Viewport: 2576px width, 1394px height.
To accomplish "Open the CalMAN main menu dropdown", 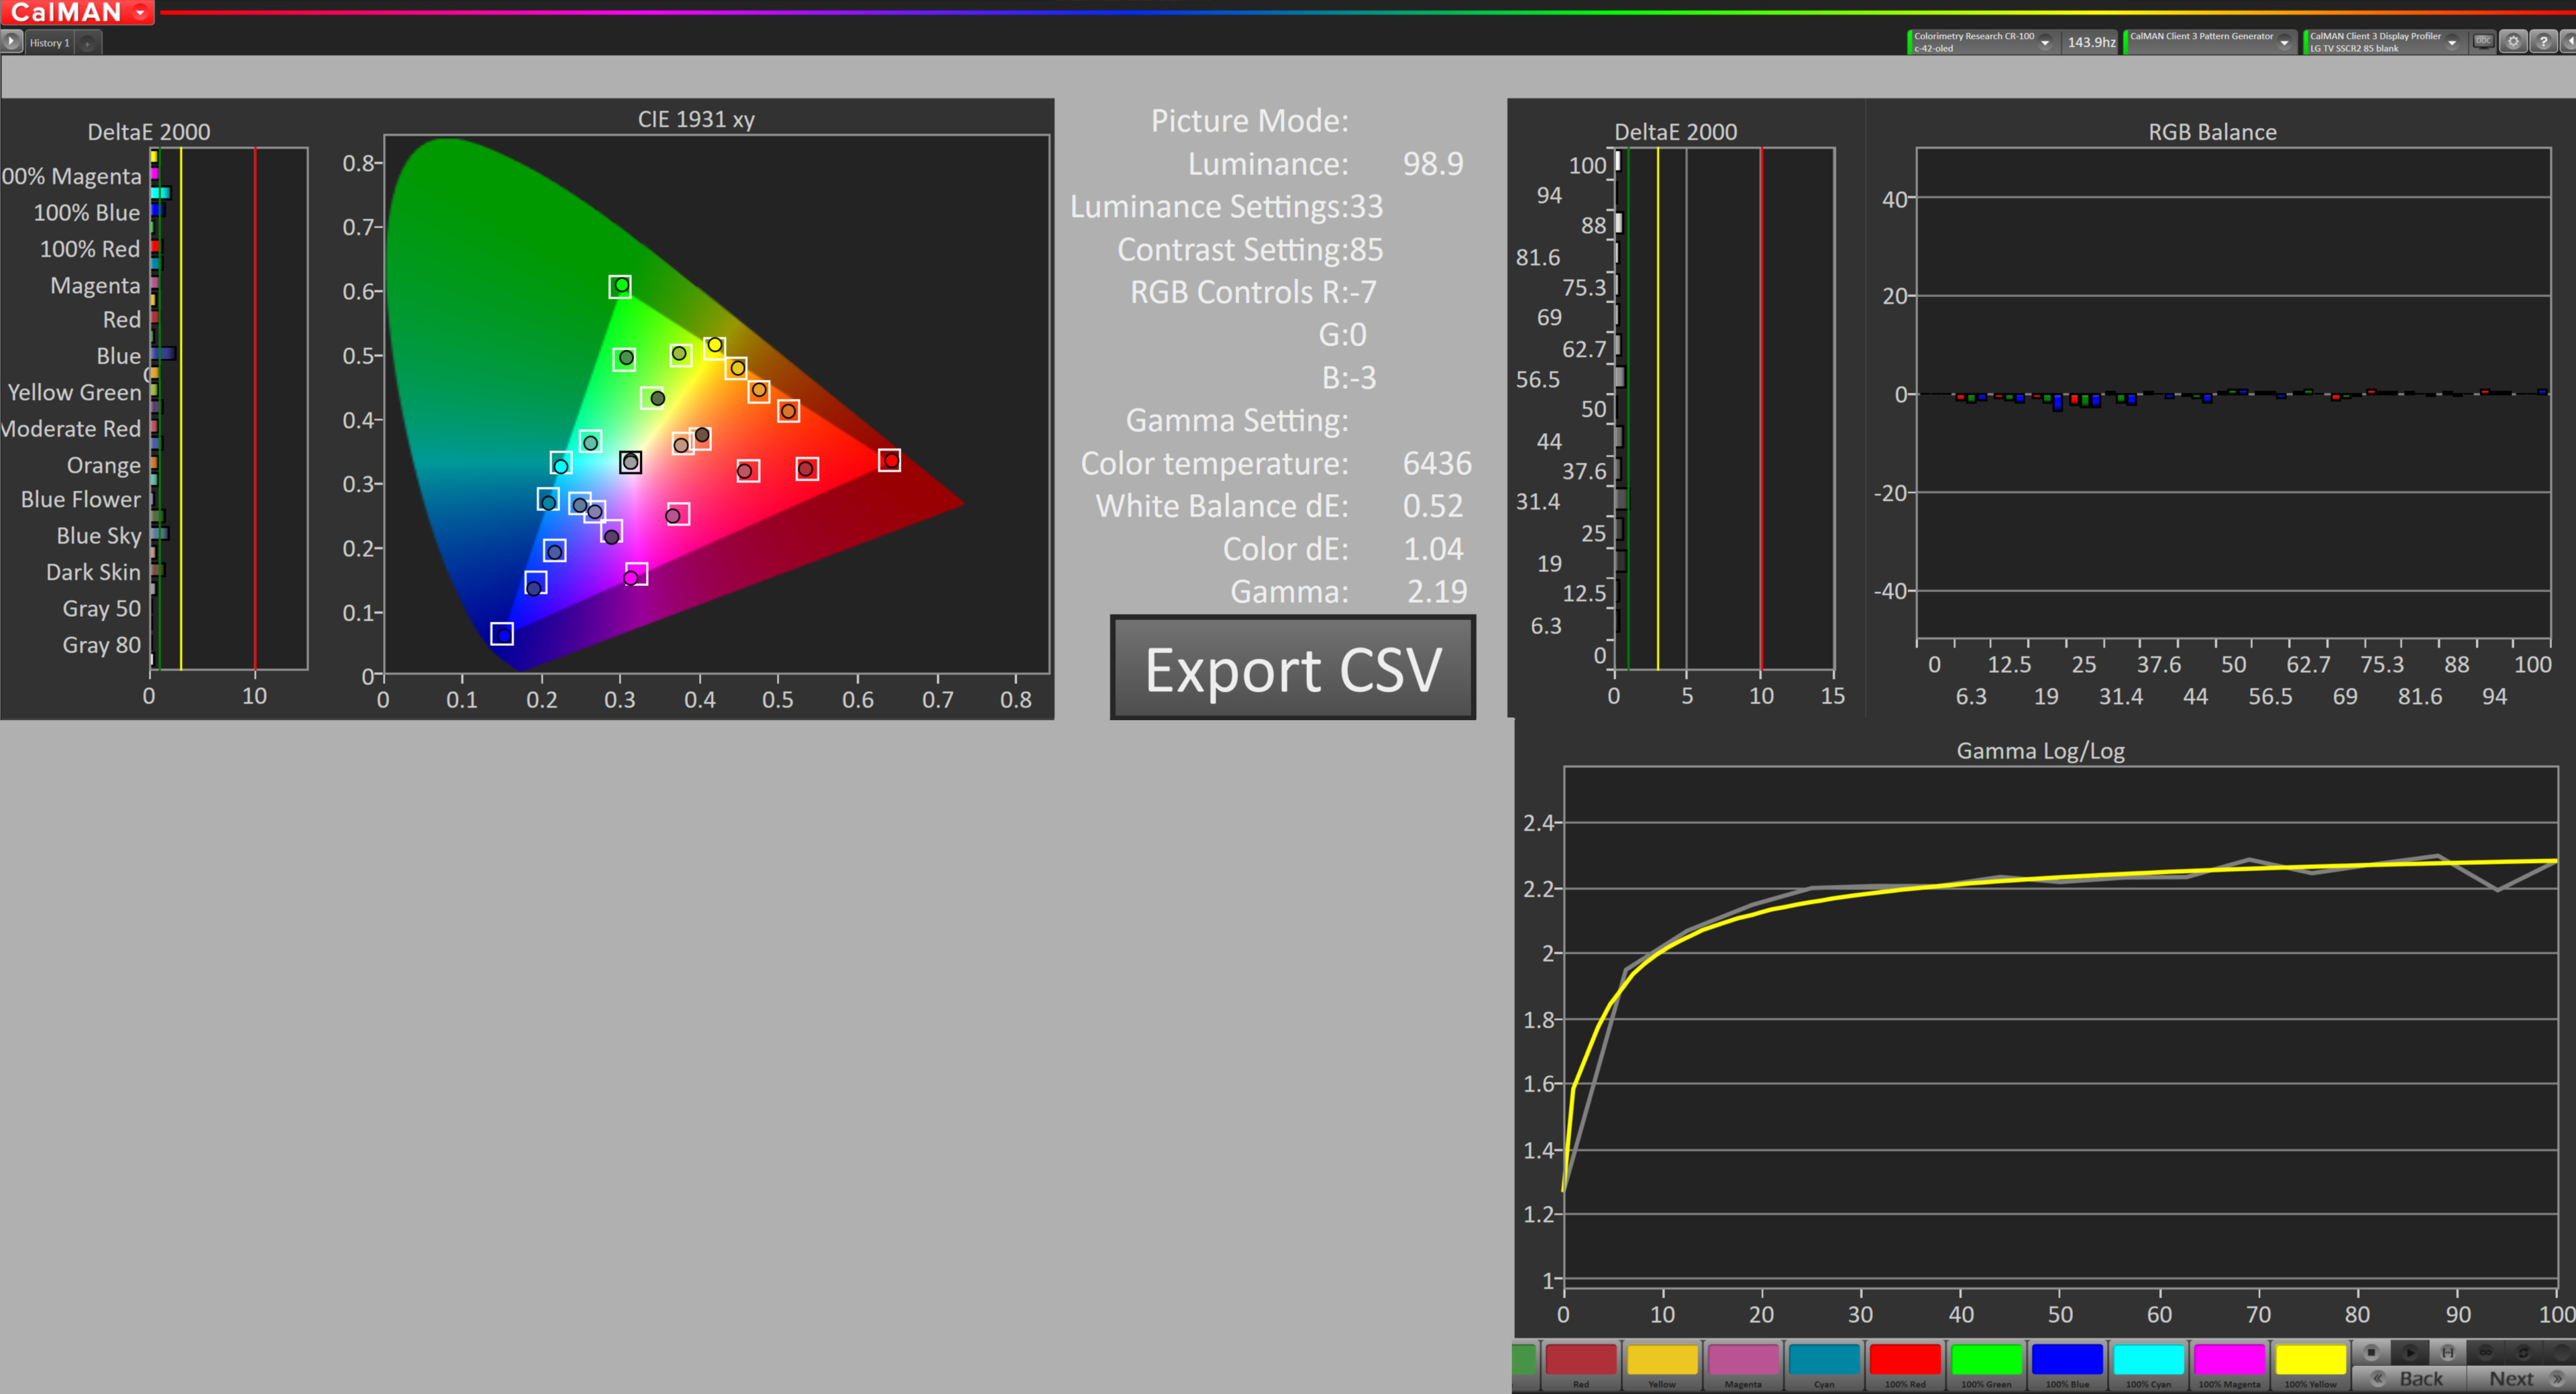I will click(140, 12).
